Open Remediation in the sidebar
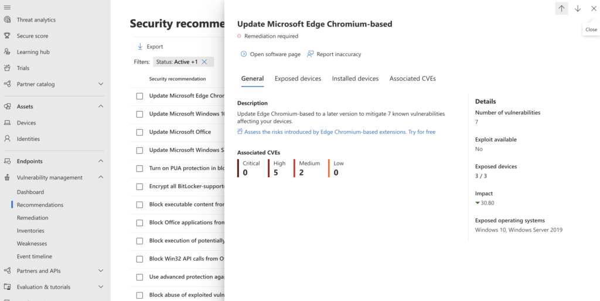The image size is (600, 301). click(32, 218)
